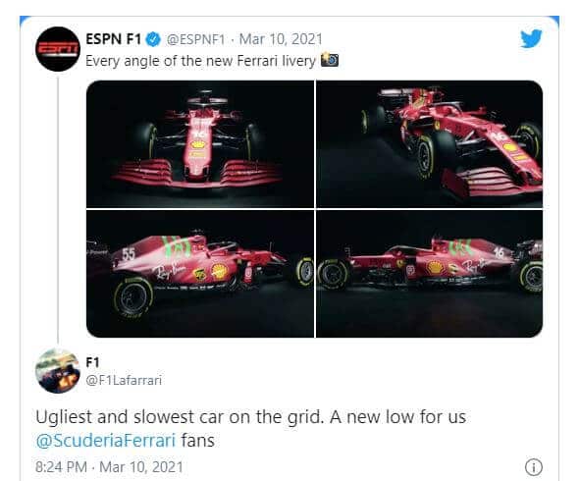Image resolution: width=579 pixels, height=481 pixels.
Task: Click the @F1Lafarrari handle
Action: (124, 380)
